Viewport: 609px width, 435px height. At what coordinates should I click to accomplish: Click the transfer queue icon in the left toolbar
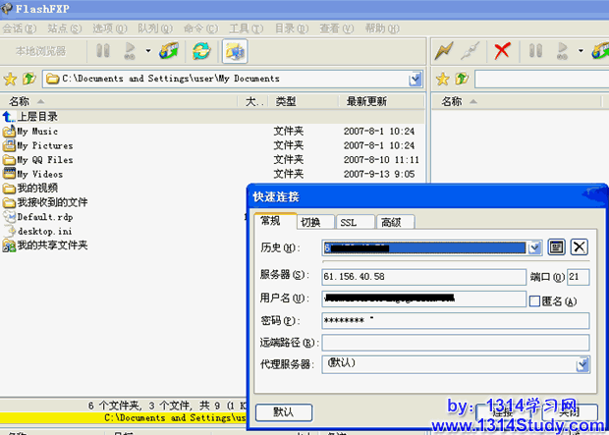(x=169, y=50)
